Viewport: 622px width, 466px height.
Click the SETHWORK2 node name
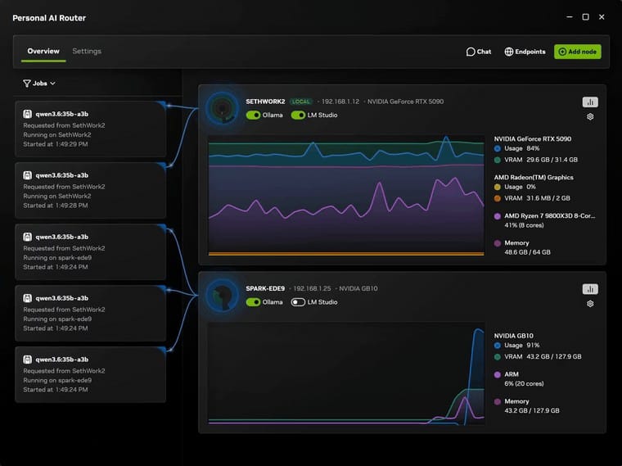pos(265,102)
